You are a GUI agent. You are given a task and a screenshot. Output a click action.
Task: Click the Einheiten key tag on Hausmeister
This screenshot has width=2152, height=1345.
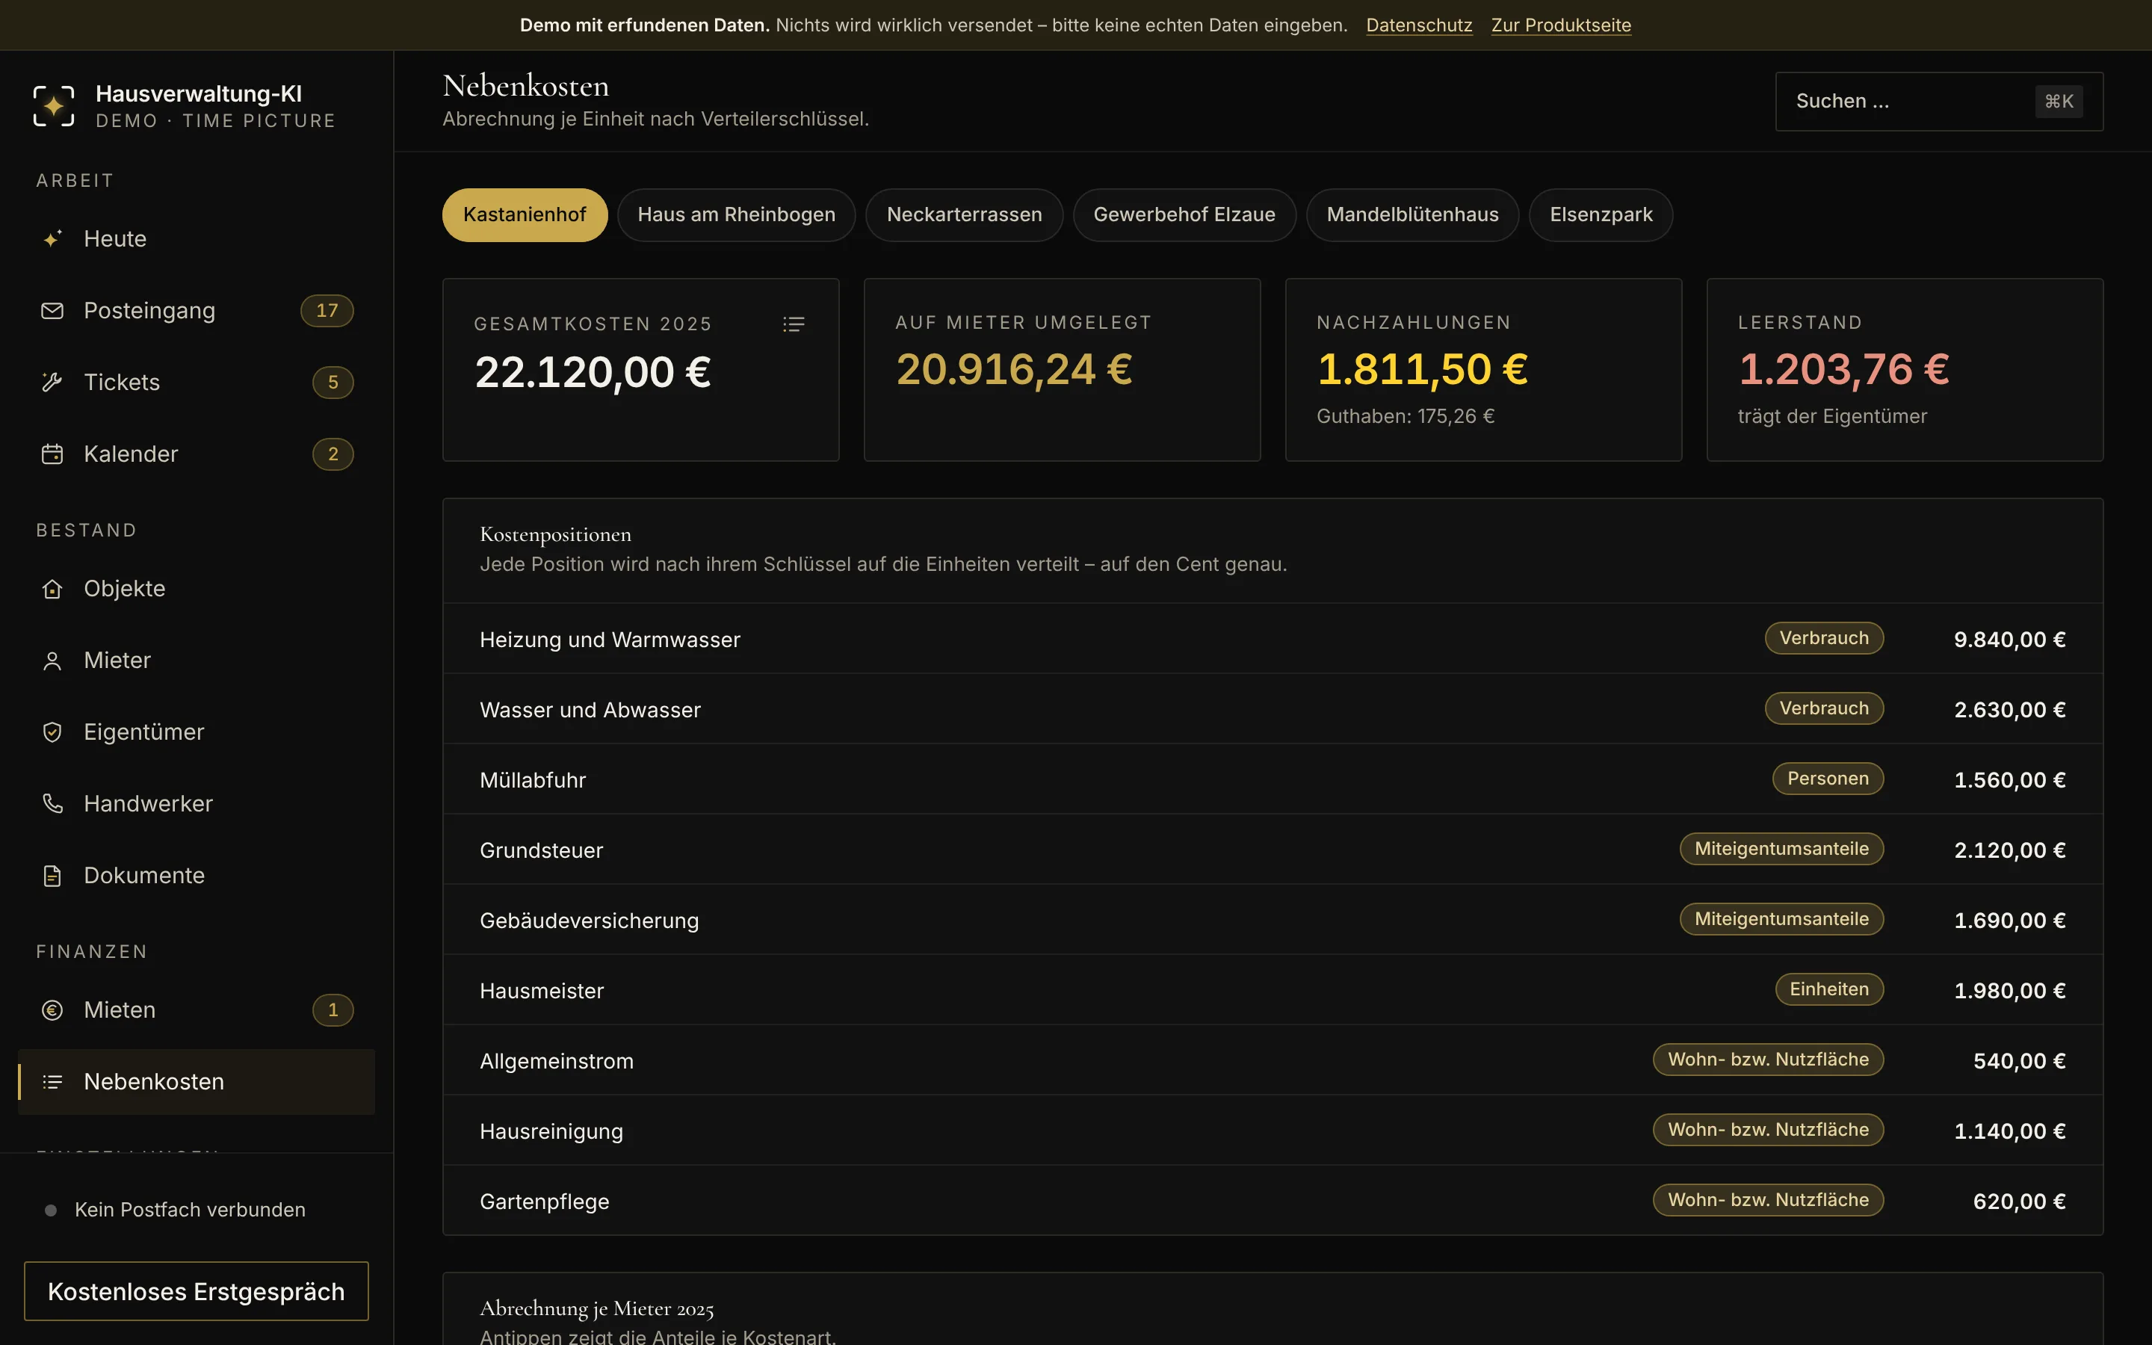coord(1829,989)
